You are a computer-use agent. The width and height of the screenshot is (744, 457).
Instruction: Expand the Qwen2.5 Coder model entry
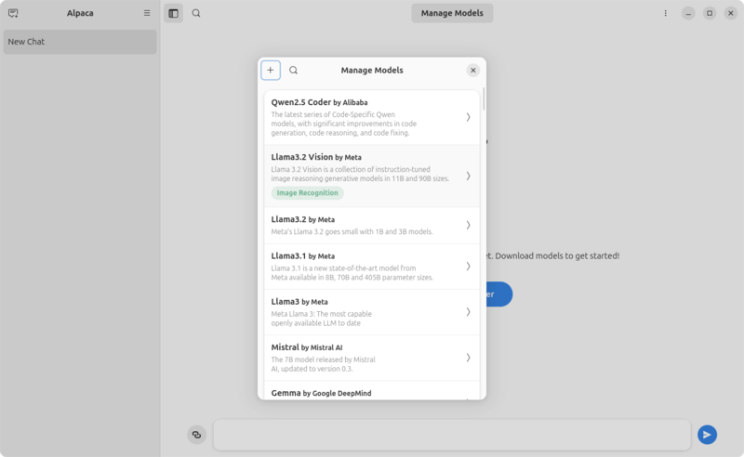468,117
